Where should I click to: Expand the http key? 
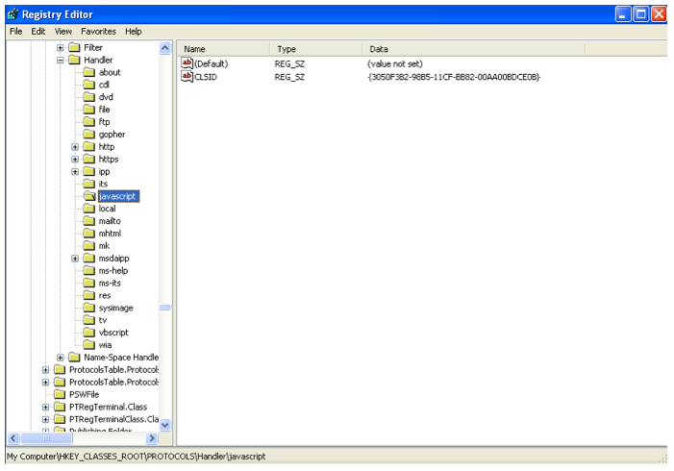pos(75,147)
